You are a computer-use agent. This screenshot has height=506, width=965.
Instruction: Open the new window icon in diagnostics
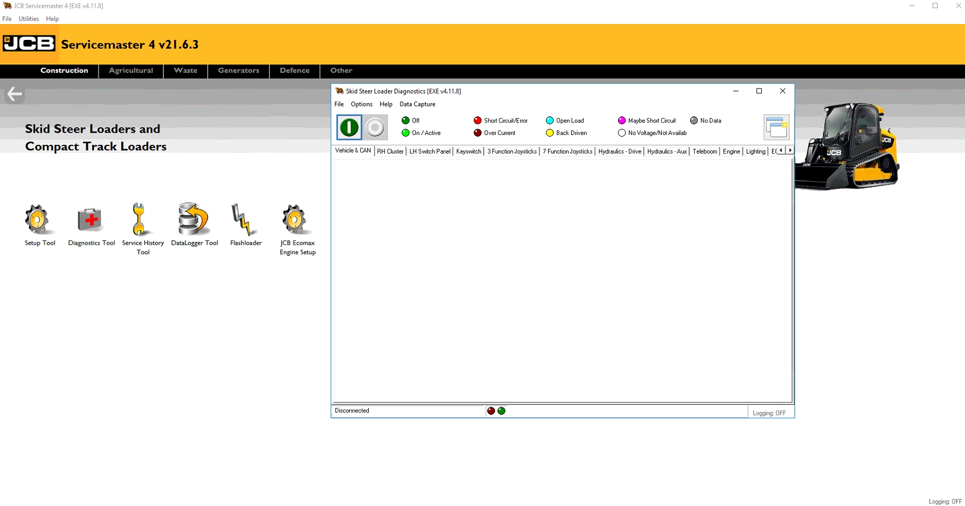click(776, 127)
